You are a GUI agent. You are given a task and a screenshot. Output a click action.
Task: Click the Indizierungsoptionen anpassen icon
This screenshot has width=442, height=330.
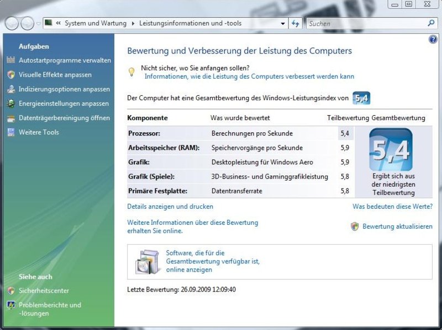coord(10,89)
